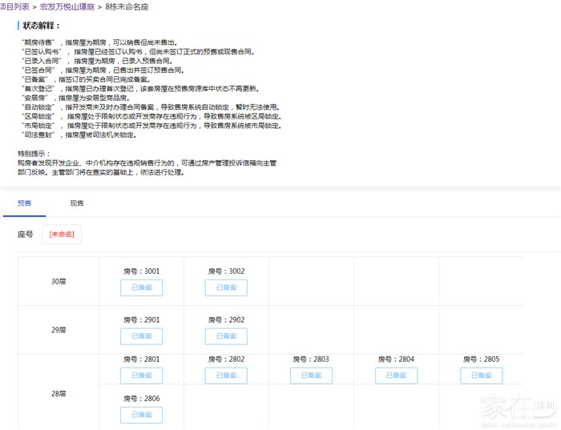Switch to the 现售 tab

click(x=77, y=203)
